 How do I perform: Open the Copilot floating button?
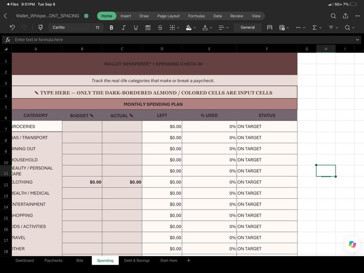click(x=352, y=244)
